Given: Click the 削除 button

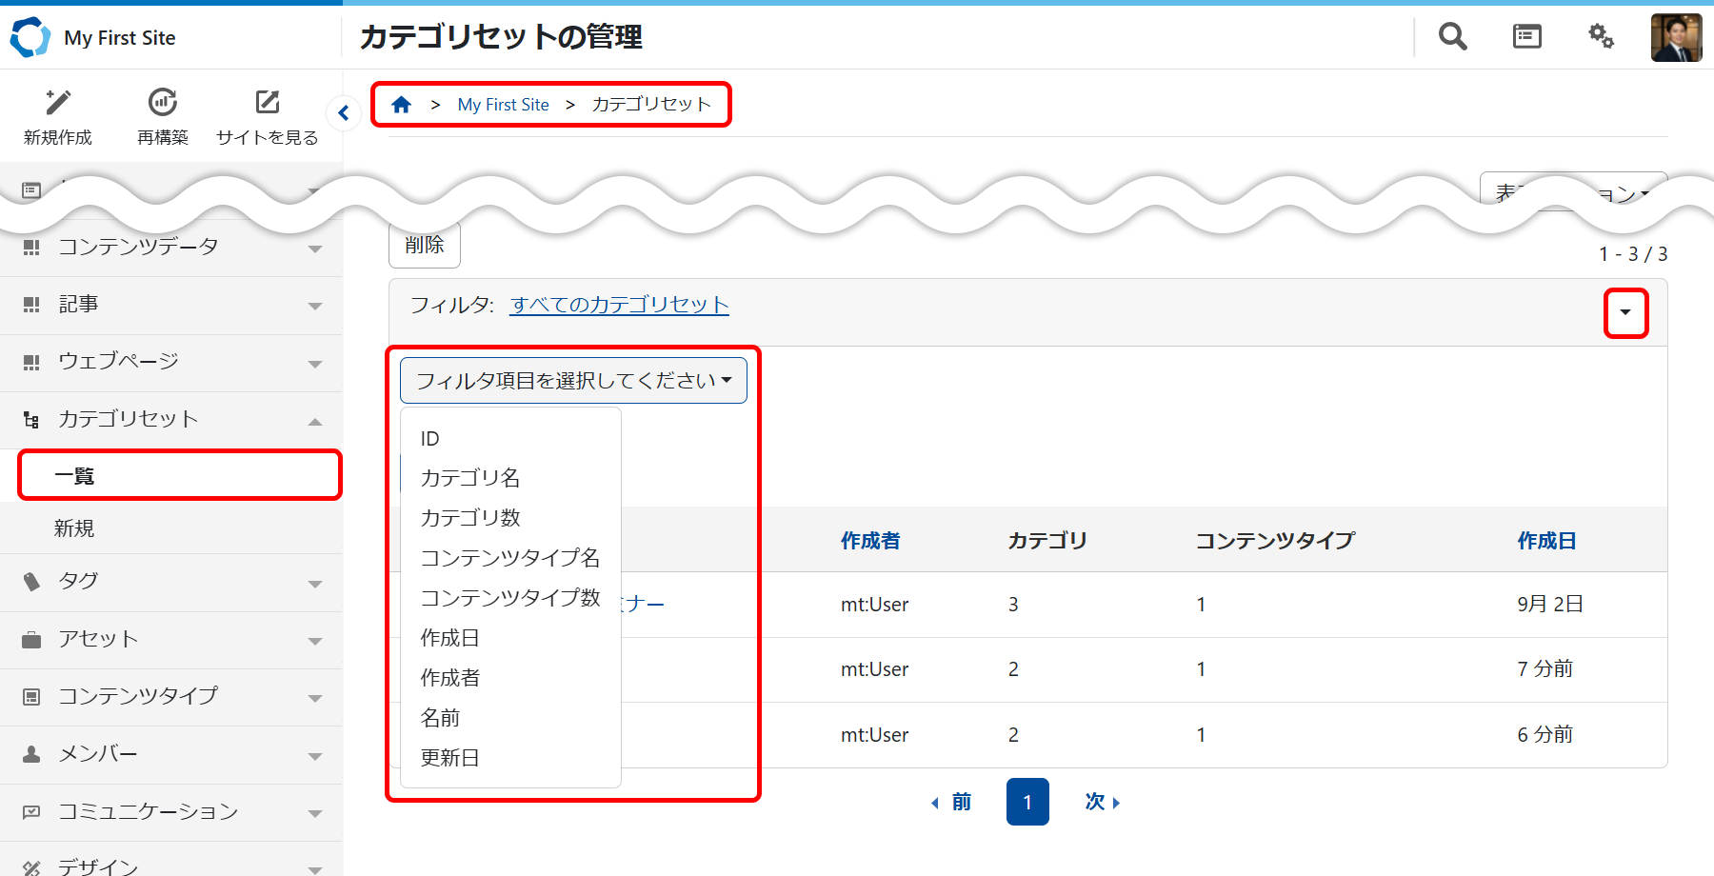Looking at the screenshot, I should [x=425, y=246].
